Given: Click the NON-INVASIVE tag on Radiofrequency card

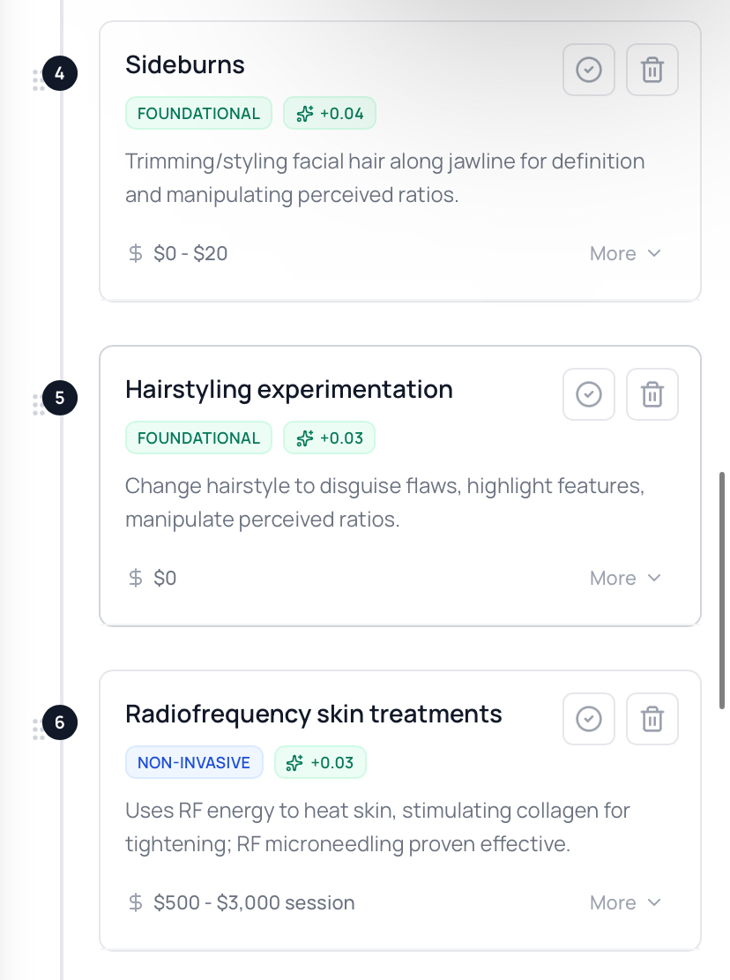Looking at the screenshot, I should [194, 763].
